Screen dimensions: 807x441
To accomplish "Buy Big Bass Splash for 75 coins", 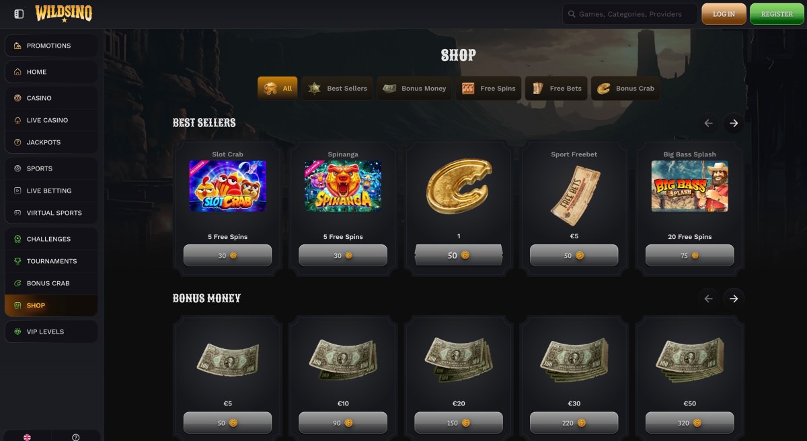I will point(689,256).
